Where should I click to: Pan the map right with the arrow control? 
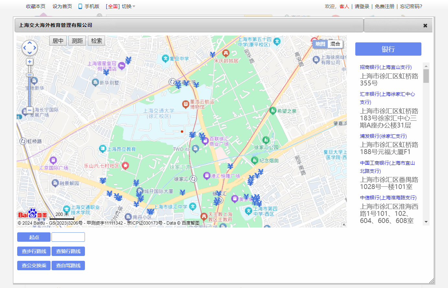[x=35, y=48]
